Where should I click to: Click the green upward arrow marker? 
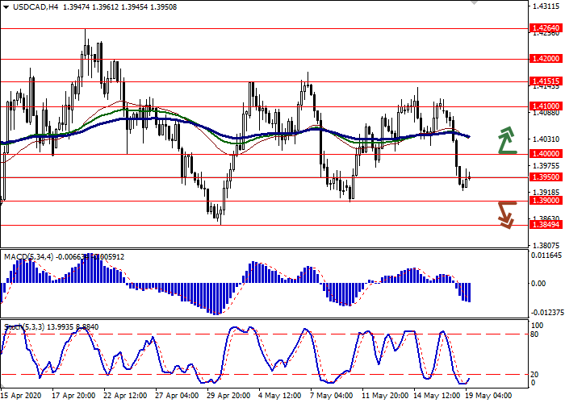click(506, 139)
